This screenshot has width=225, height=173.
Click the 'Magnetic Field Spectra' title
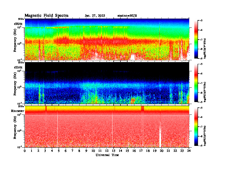[x=47, y=16]
